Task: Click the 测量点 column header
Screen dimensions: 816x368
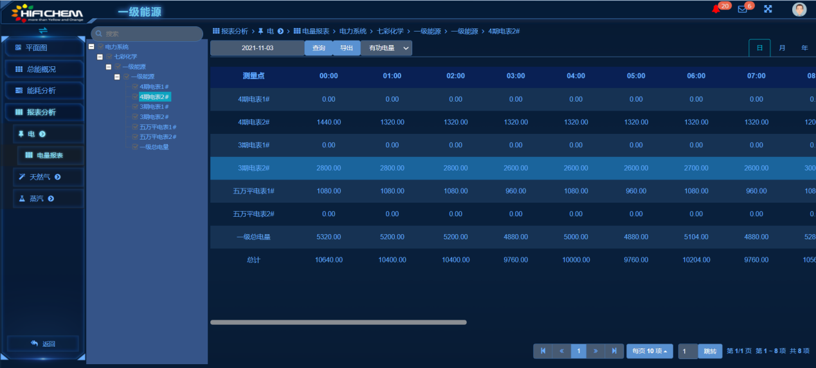Action: [253, 76]
